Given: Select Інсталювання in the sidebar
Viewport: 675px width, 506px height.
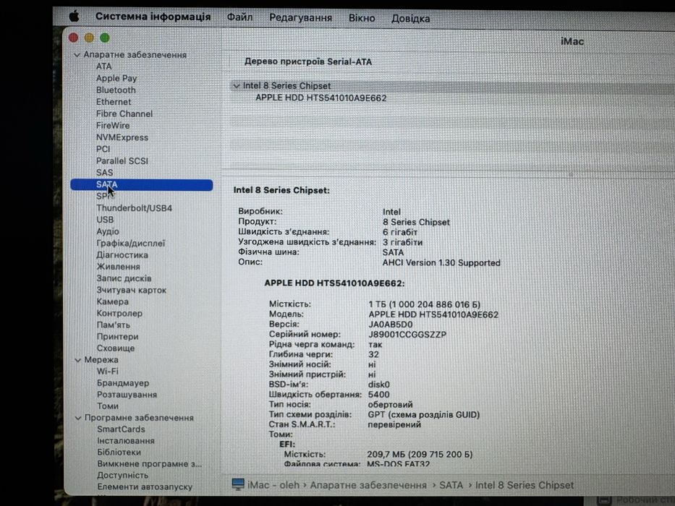Looking at the screenshot, I should (x=126, y=441).
